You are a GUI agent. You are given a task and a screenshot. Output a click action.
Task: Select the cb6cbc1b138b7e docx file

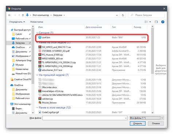click(92, 95)
